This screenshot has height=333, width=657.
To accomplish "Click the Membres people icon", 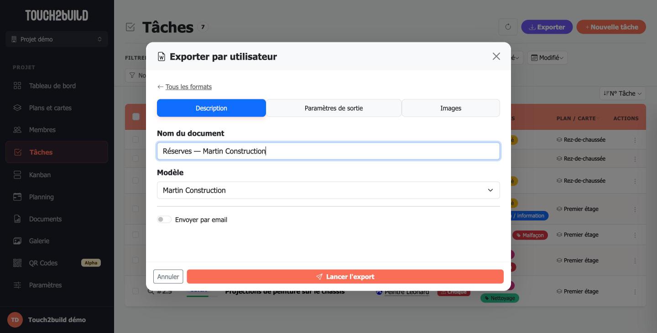I will click(x=17, y=130).
